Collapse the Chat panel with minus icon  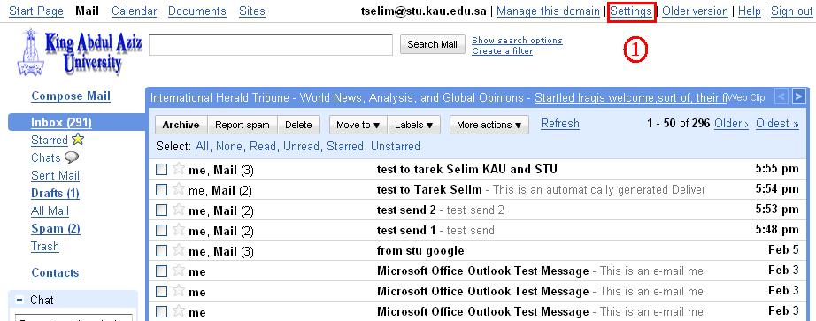point(19,300)
